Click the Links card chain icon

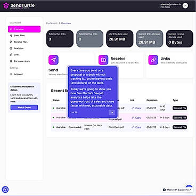click(x=153, y=60)
